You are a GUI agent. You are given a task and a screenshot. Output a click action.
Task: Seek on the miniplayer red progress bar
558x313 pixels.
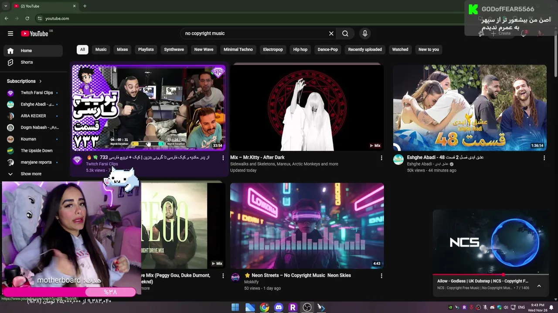point(490,275)
